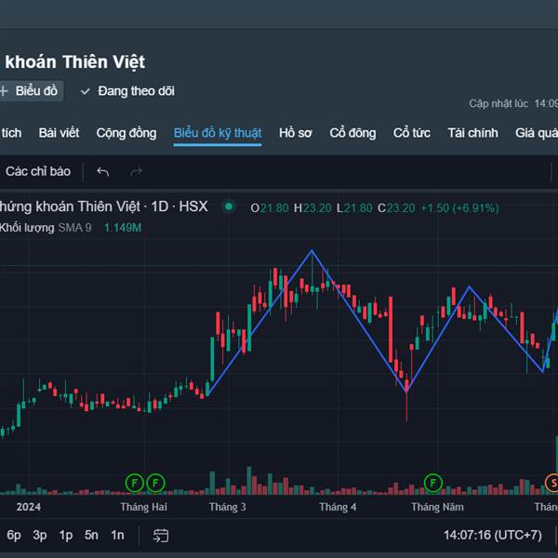Screen dimensions: 558x558
Task: Select the 5n time range
Action: [x=91, y=535]
